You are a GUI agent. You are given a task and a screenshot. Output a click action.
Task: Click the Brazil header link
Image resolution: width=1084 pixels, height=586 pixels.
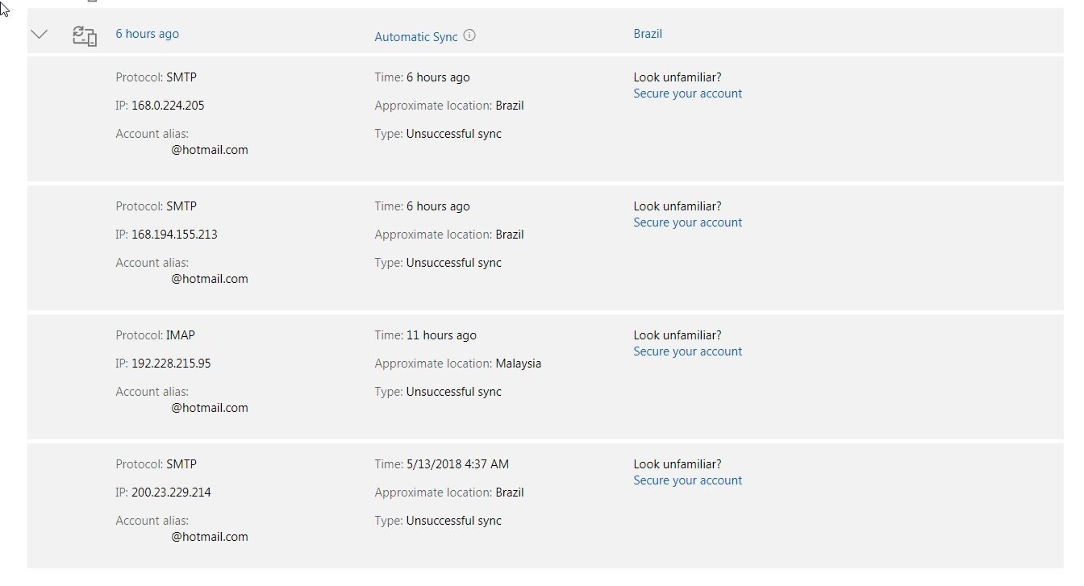648,34
